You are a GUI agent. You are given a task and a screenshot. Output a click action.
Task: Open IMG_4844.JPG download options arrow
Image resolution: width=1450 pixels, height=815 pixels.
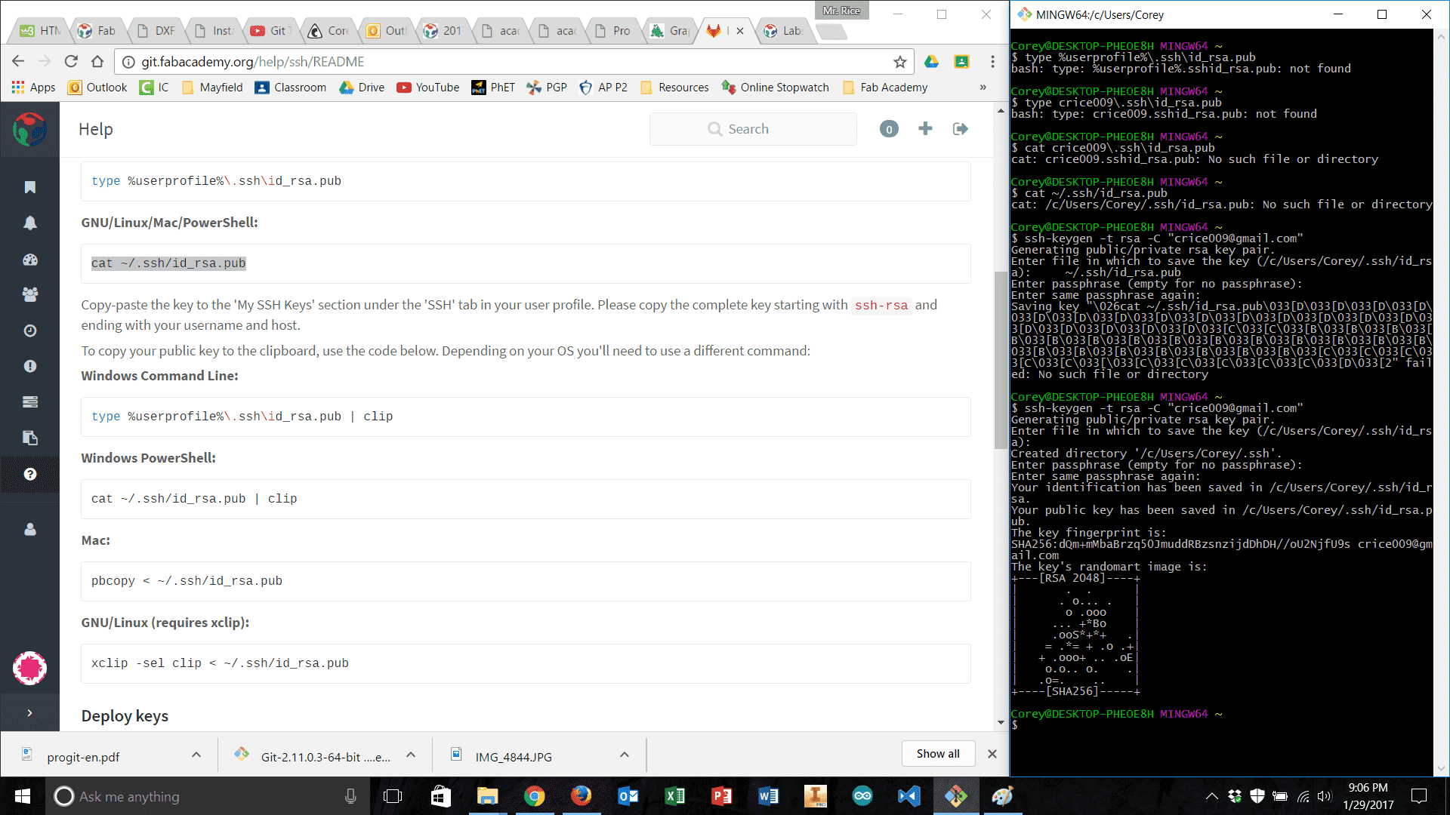[625, 755]
